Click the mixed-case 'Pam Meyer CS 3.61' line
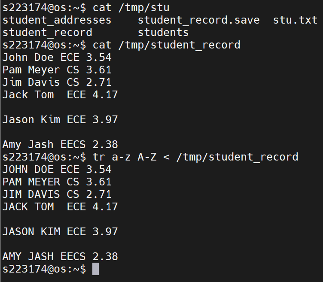This screenshot has width=323, height=282. tap(57, 70)
